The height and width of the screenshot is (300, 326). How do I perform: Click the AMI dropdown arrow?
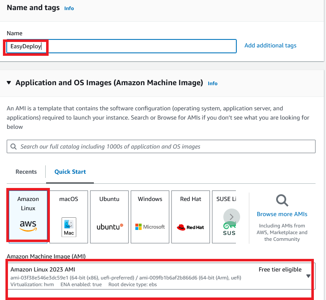(x=308, y=276)
